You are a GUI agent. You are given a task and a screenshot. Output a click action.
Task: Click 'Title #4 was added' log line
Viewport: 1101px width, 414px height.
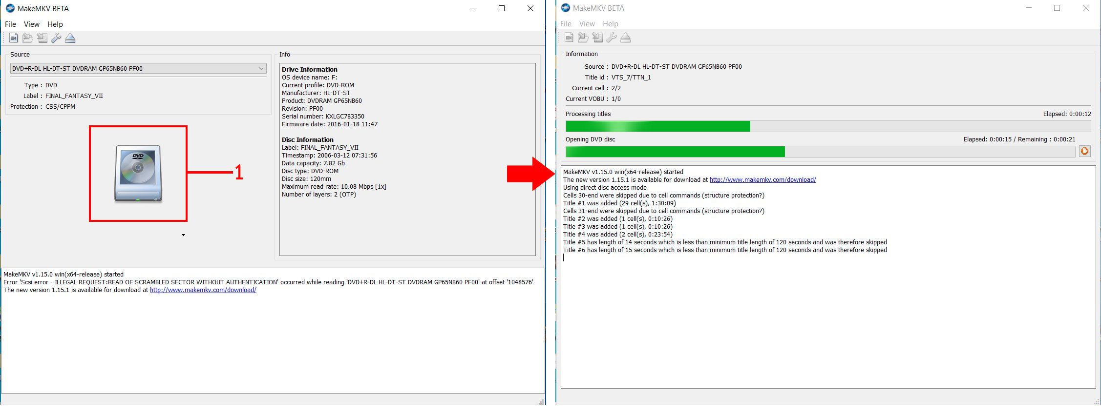point(618,235)
